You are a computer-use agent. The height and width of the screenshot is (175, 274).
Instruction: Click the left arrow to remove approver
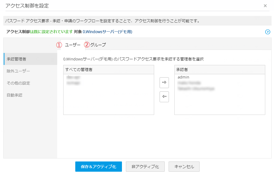(x=164, y=97)
